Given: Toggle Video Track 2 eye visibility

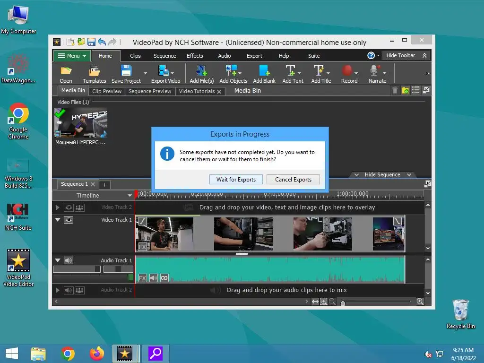Looking at the screenshot, I should click(69, 207).
